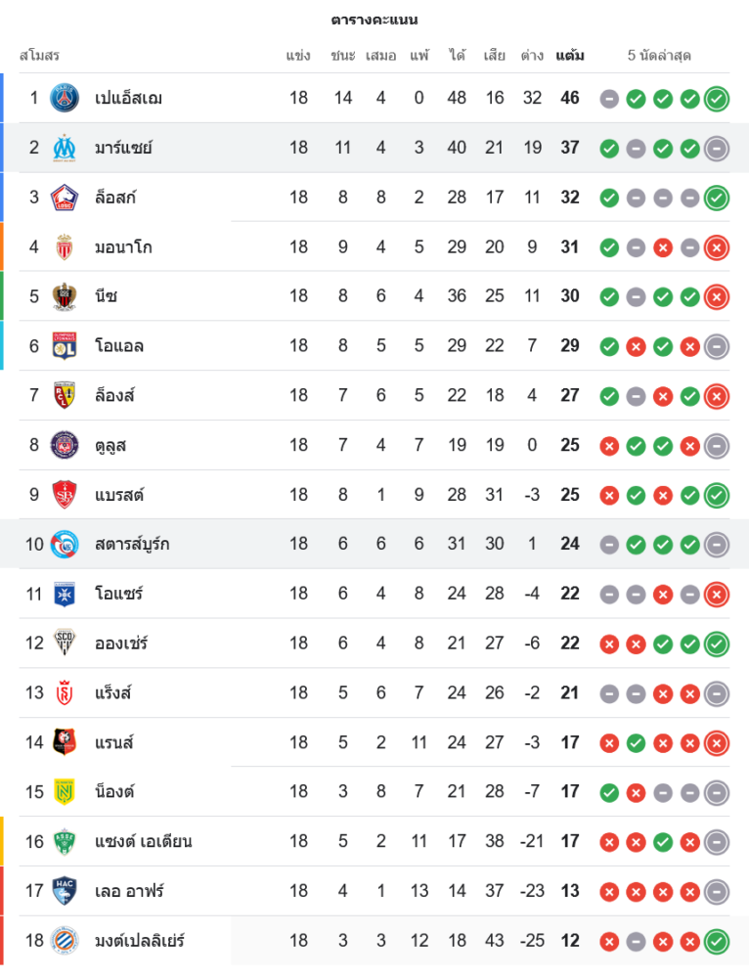Click the Nice club logo
749x978 pixels.
click(65, 296)
